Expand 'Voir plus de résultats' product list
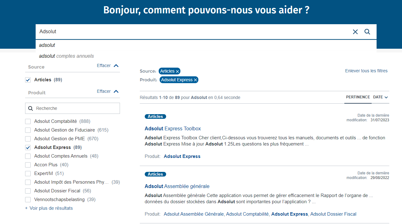Image resolution: width=402 pixels, height=224 pixels. click(49, 208)
